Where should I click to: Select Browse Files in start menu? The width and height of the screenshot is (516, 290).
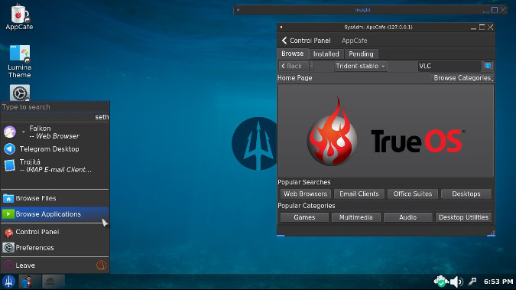[x=55, y=198]
